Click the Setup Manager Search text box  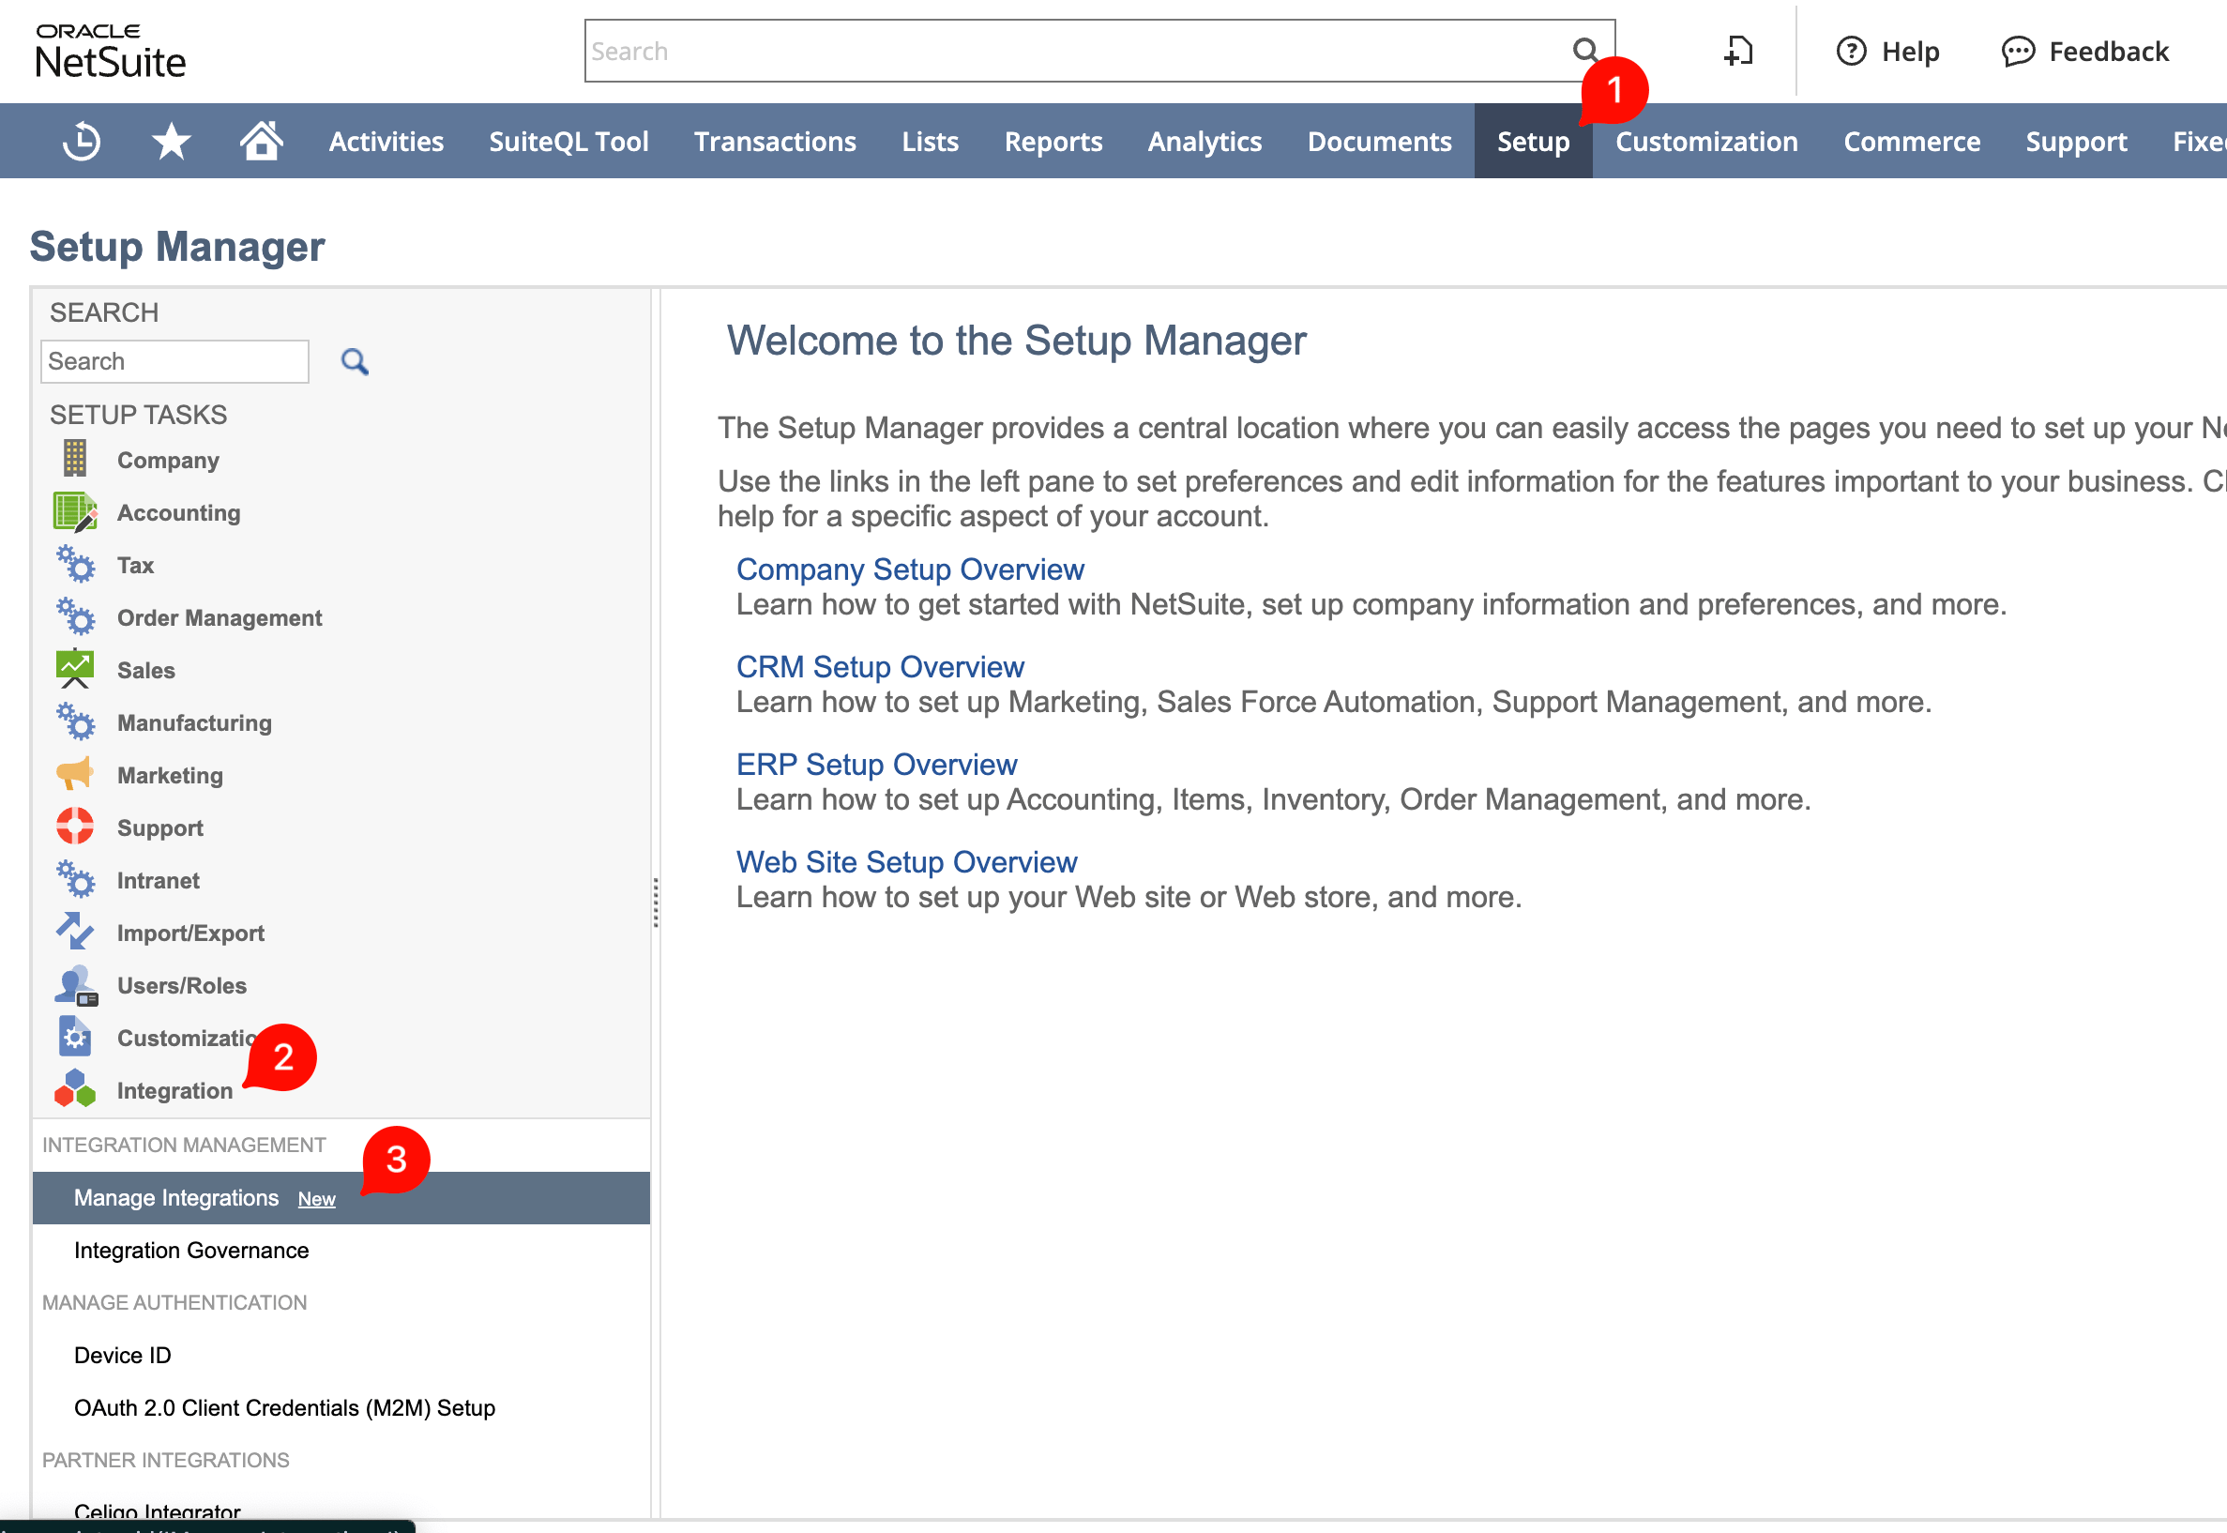click(x=174, y=362)
